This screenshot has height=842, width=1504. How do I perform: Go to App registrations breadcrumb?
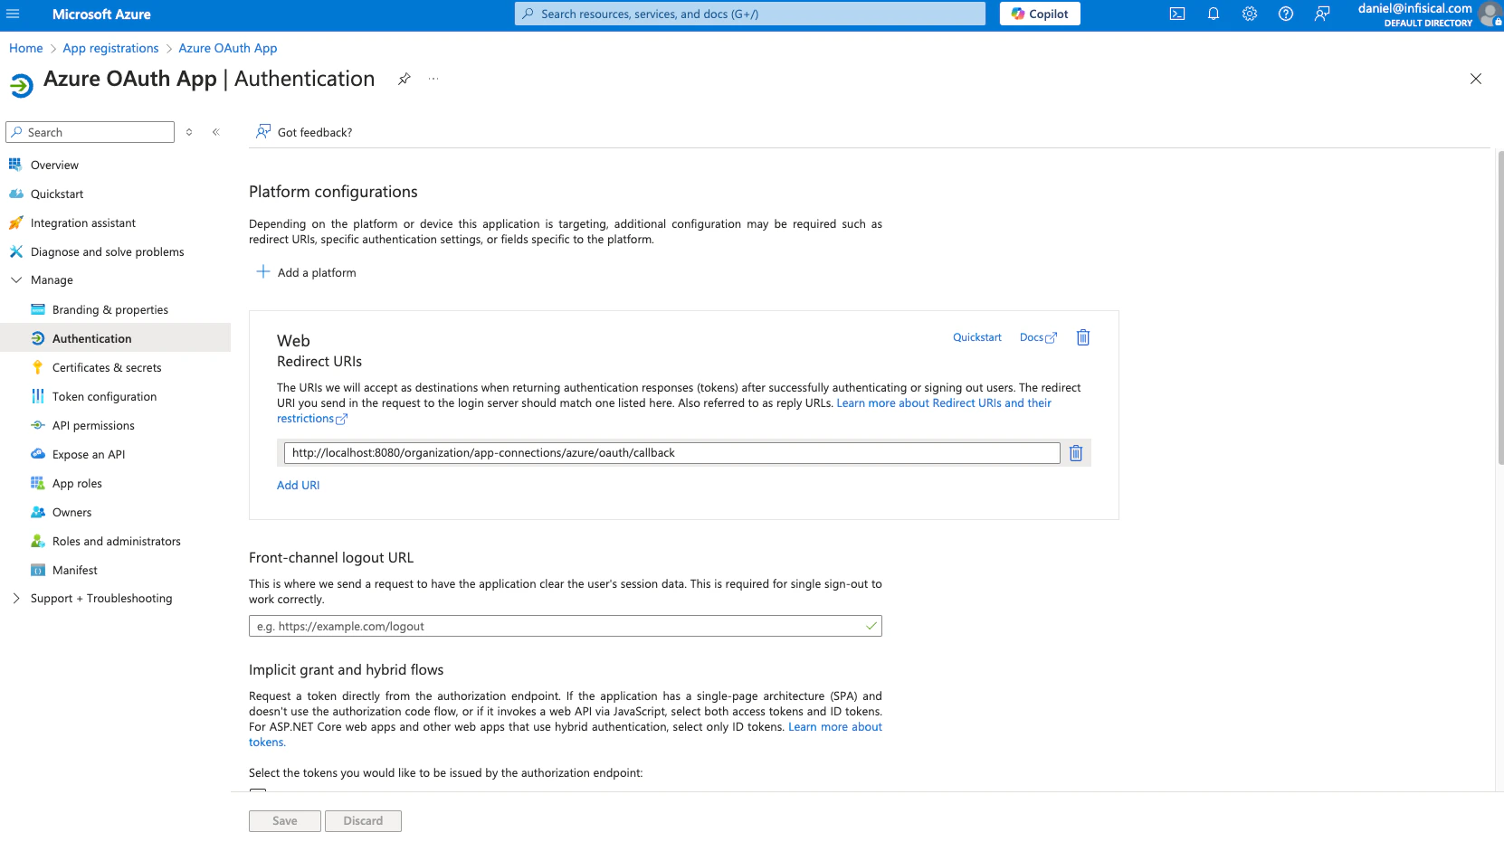click(110, 48)
